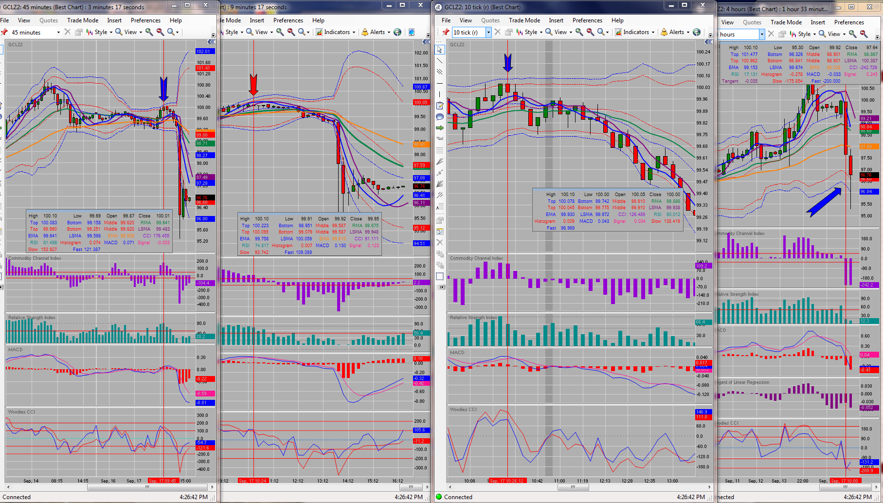
Task: Select the pointer tool in drawing sidebar
Action: (x=440, y=50)
